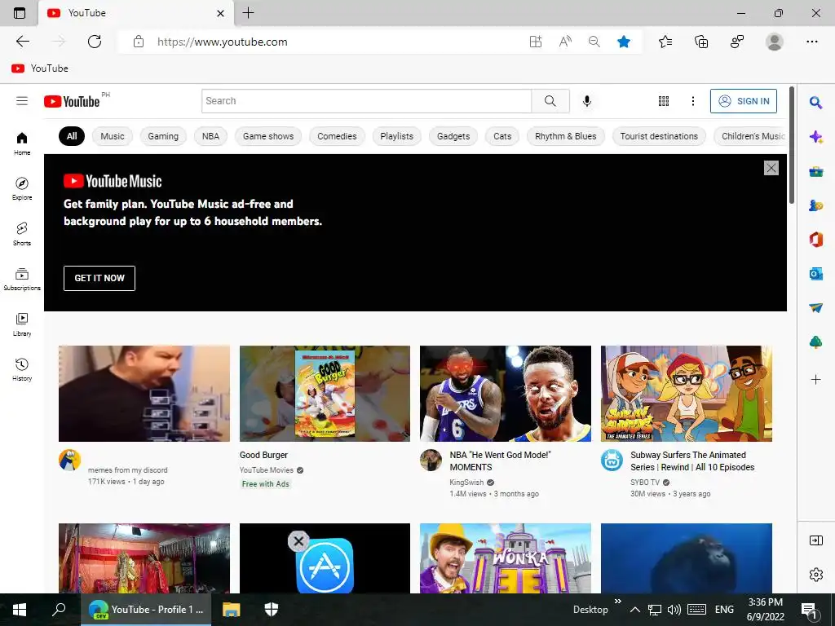This screenshot has width=835, height=626.
Task: Add a site to Edge sidebar
Action: [815, 380]
